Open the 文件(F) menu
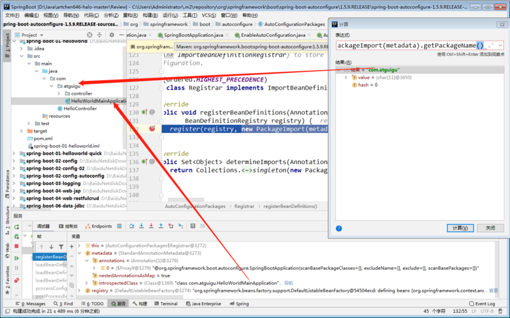Screen dimensions: 510x318 click(x=12, y=15)
